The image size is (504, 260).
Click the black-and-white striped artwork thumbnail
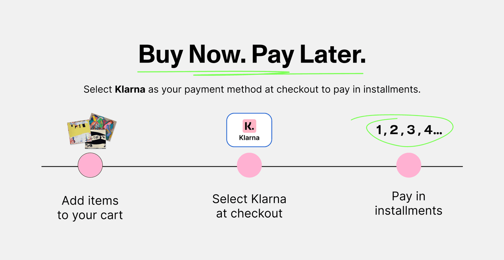tap(96, 143)
